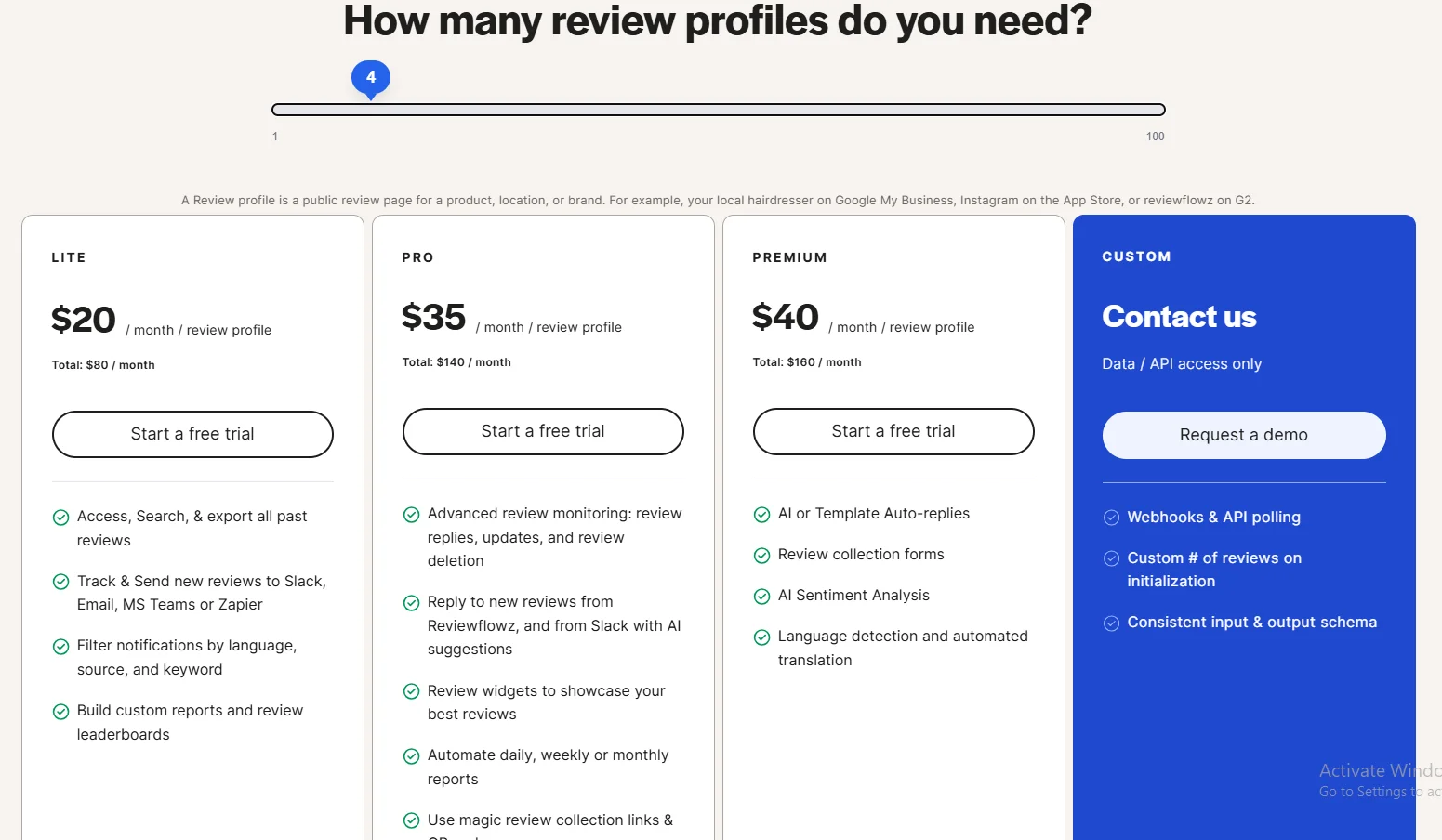Click the checkmark next to Filter notifications by language
This screenshot has width=1442, height=840.
[x=60, y=646]
